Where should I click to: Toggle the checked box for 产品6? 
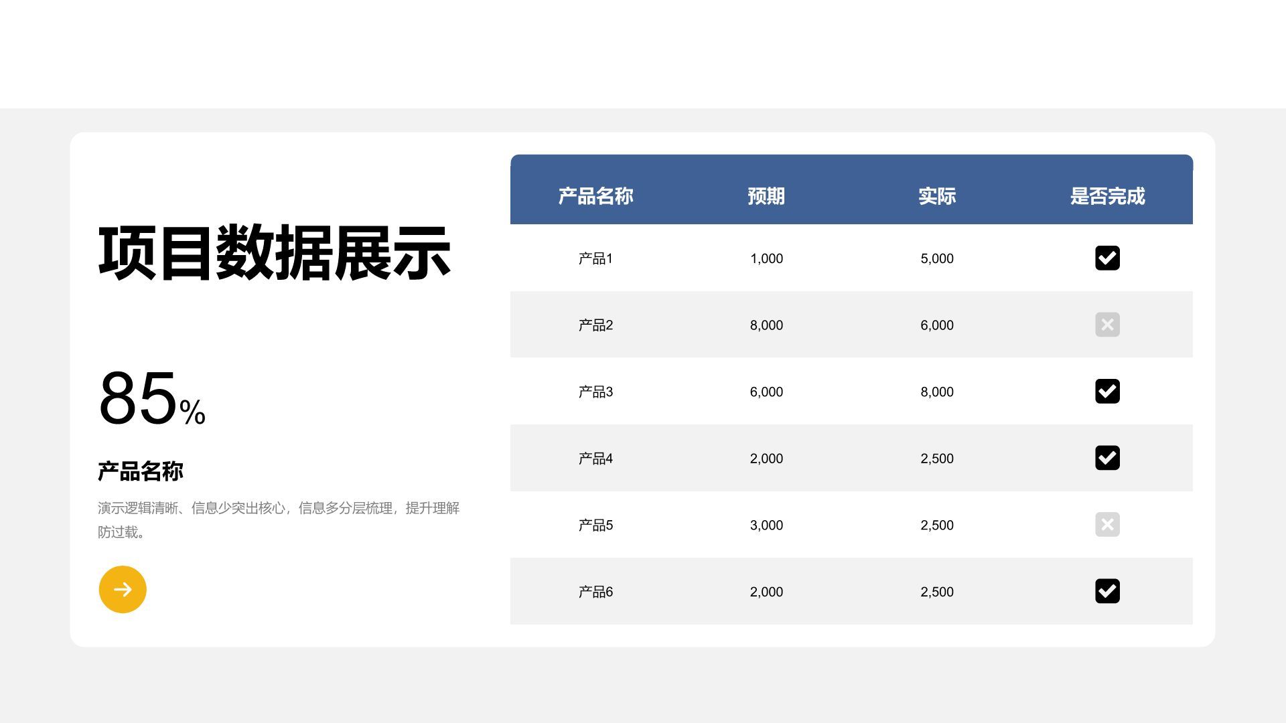pyautogui.click(x=1107, y=591)
